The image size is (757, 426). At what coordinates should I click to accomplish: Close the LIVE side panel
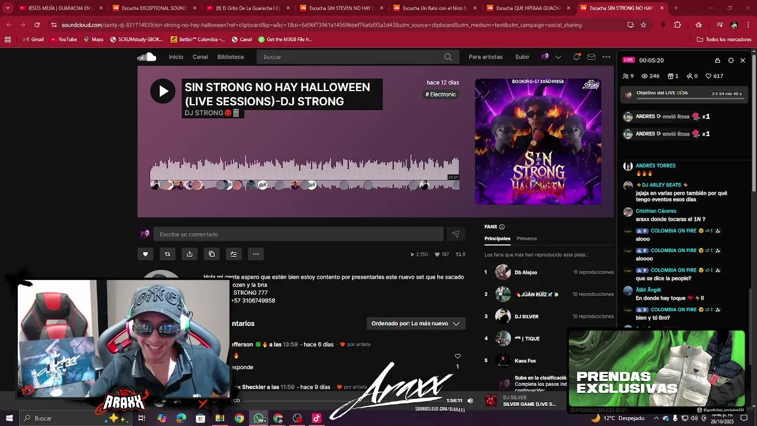[x=743, y=60]
